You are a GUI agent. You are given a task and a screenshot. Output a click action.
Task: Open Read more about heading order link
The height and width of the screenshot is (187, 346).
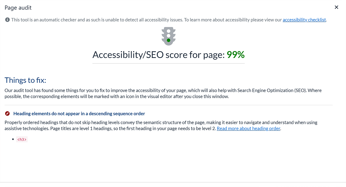pyautogui.click(x=248, y=128)
